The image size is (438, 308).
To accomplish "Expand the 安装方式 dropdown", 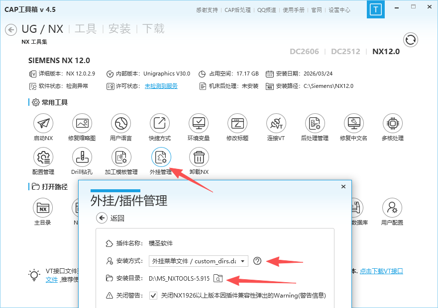I will pyautogui.click(x=243, y=261).
